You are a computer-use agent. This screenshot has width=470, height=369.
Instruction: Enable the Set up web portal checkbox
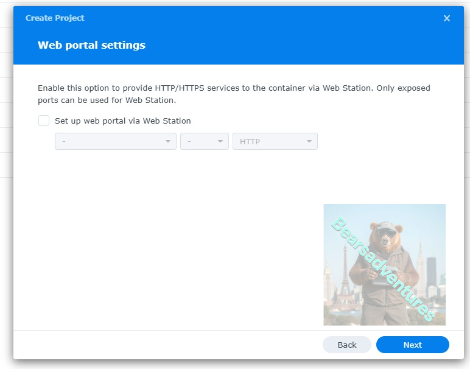click(44, 121)
